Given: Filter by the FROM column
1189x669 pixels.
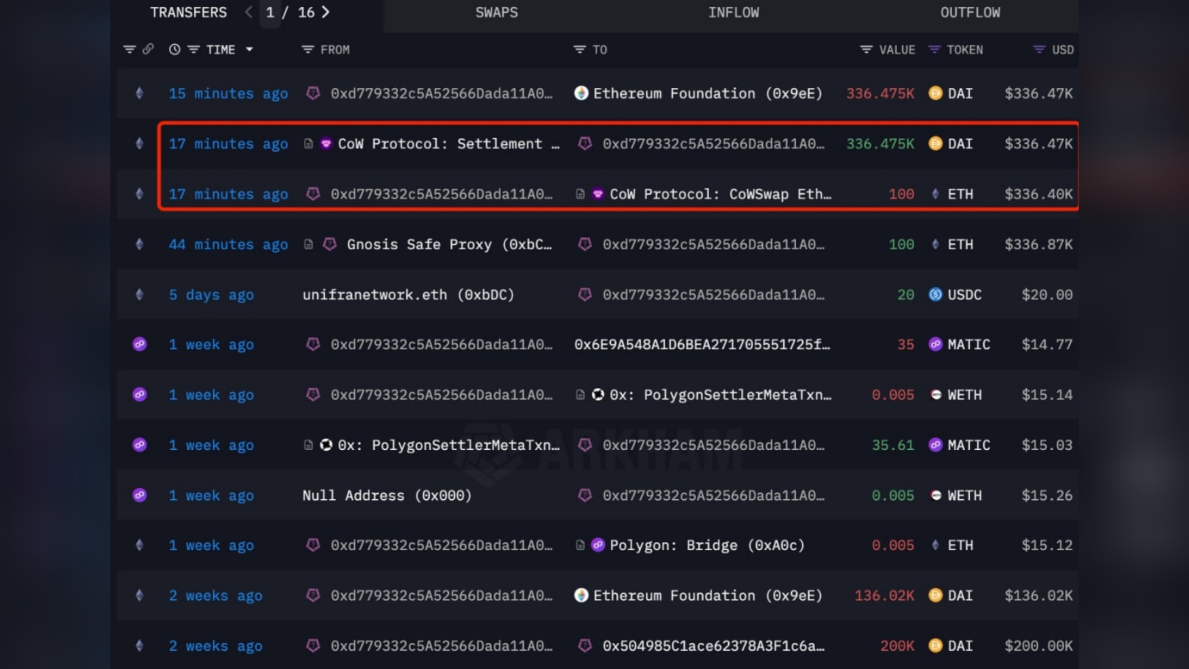Looking at the screenshot, I should 308,50.
